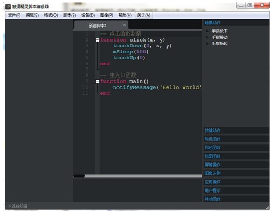This screenshot has height=211, width=270.
Task: Collapse the click function fold marker
Action: pyautogui.click(x=98, y=40)
